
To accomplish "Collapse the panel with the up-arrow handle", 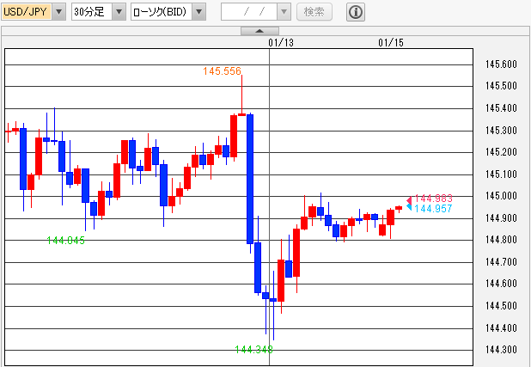I will coord(259,31).
